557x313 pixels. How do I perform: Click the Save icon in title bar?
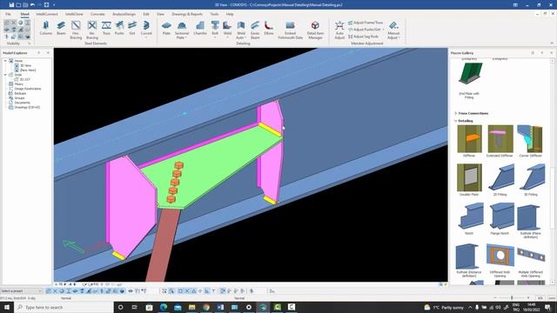(x=11, y=4)
